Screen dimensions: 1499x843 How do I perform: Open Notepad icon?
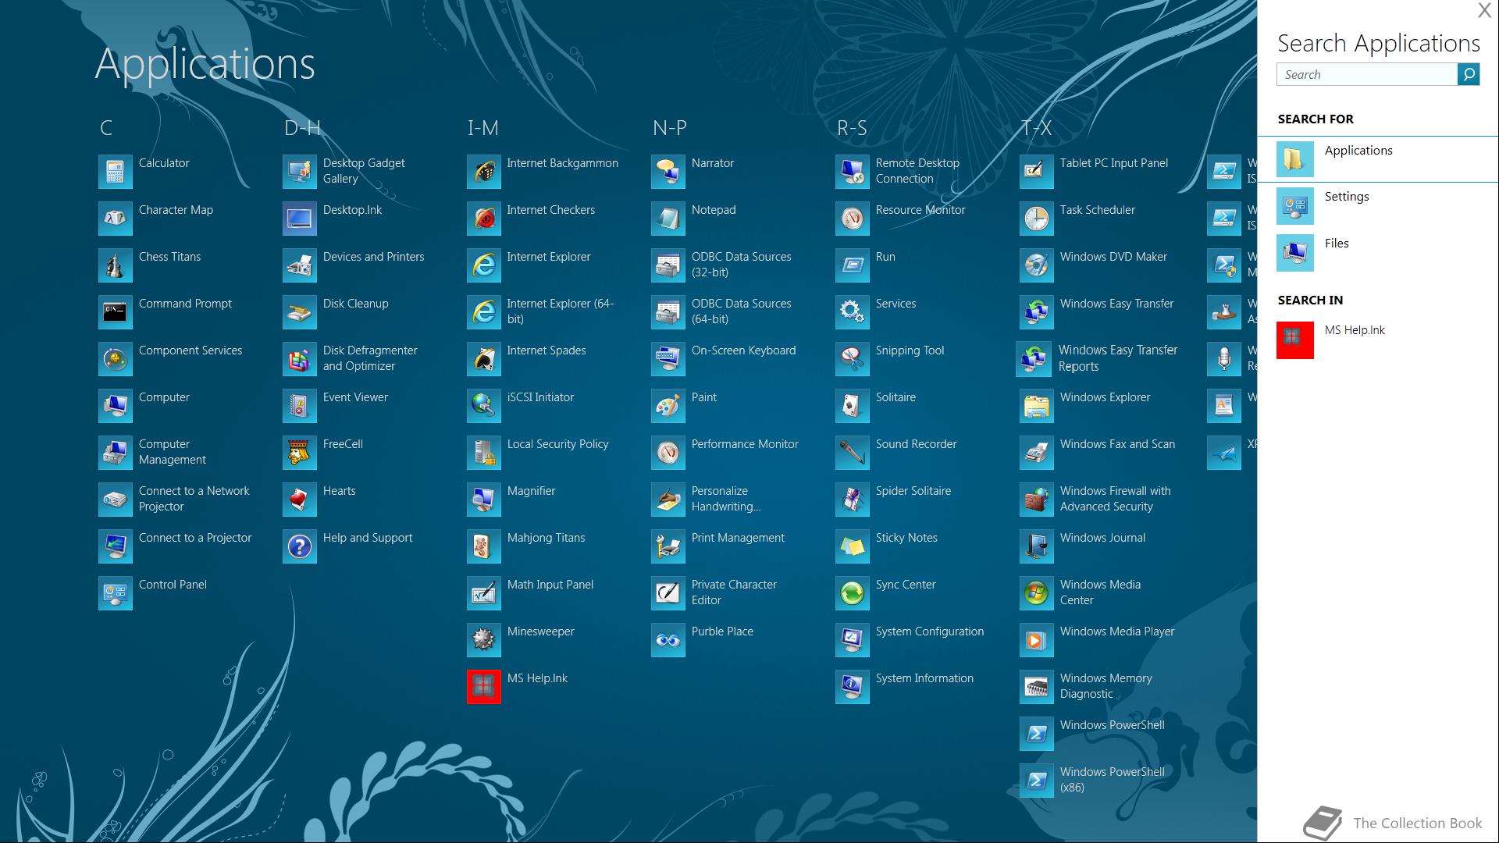pyautogui.click(x=668, y=219)
